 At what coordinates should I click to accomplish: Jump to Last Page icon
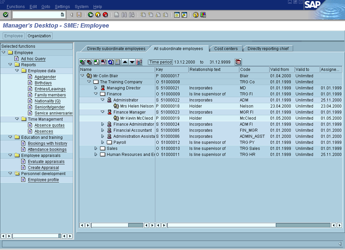click(x=165, y=15)
